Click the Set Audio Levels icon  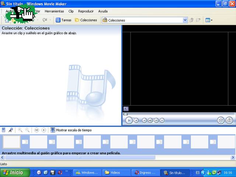click(3, 130)
